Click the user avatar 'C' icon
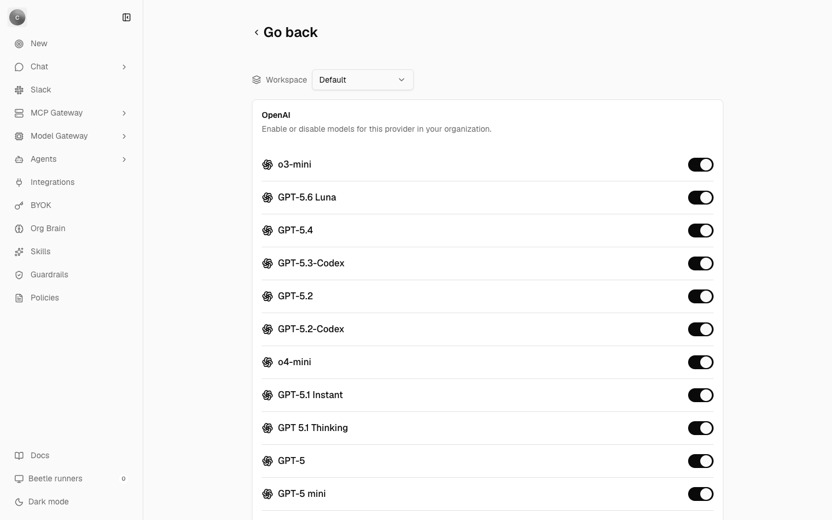 click(x=17, y=17)
